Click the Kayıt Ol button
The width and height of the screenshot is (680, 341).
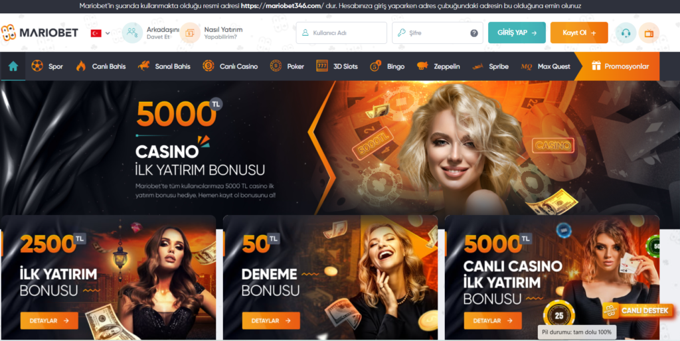point(579,33)
